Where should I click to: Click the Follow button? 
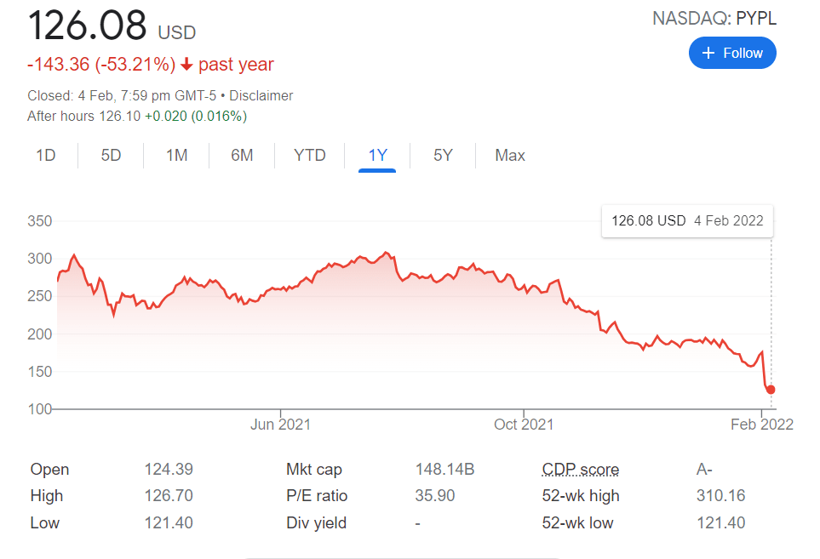pyautogui.click(x=732, y=53)
